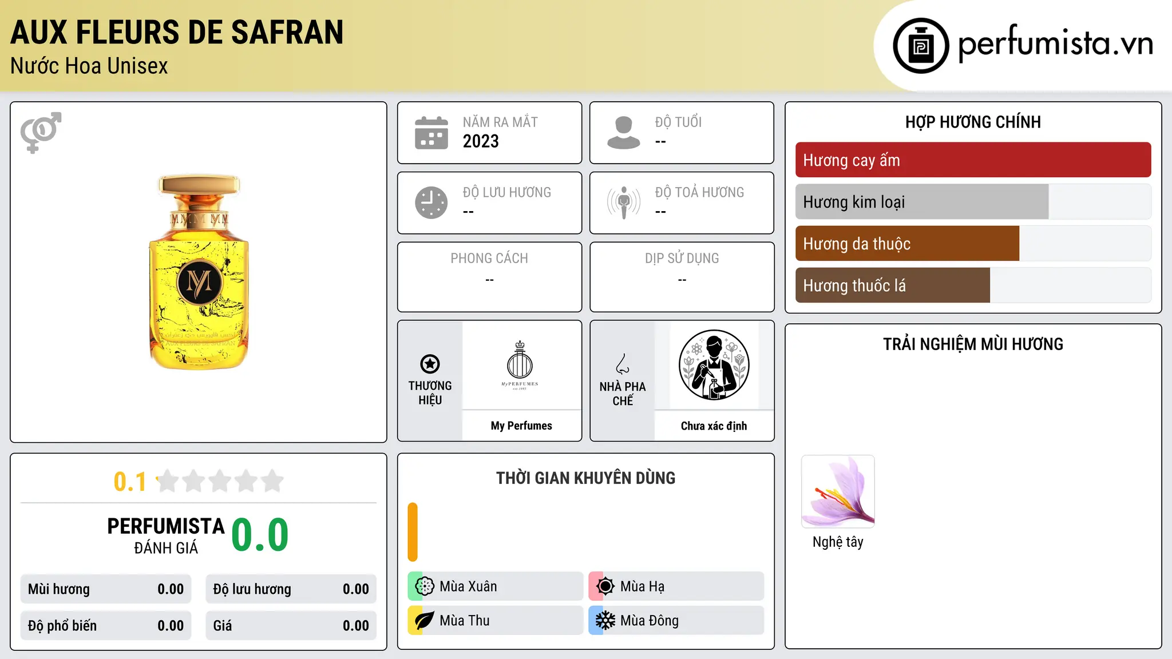Open the Chưa xác định perfumer link
Image resolution: width=1172 pixels, height=659 pixels.
pos(714,426)
